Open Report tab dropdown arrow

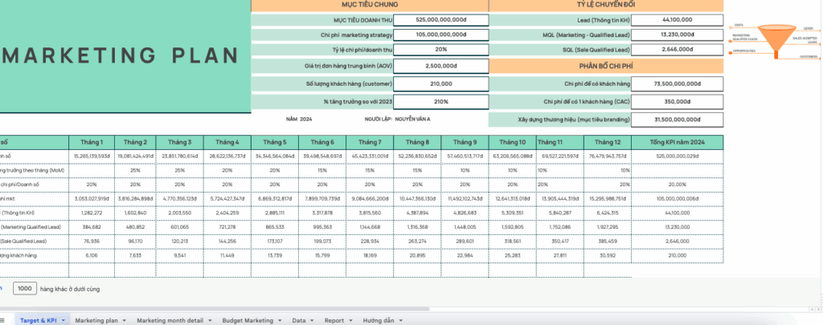(350, 320)
